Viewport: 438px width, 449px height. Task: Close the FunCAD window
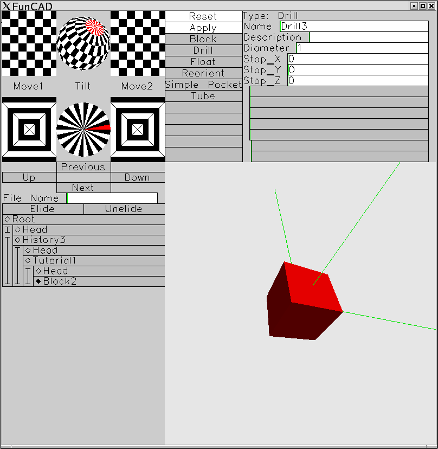431,6
